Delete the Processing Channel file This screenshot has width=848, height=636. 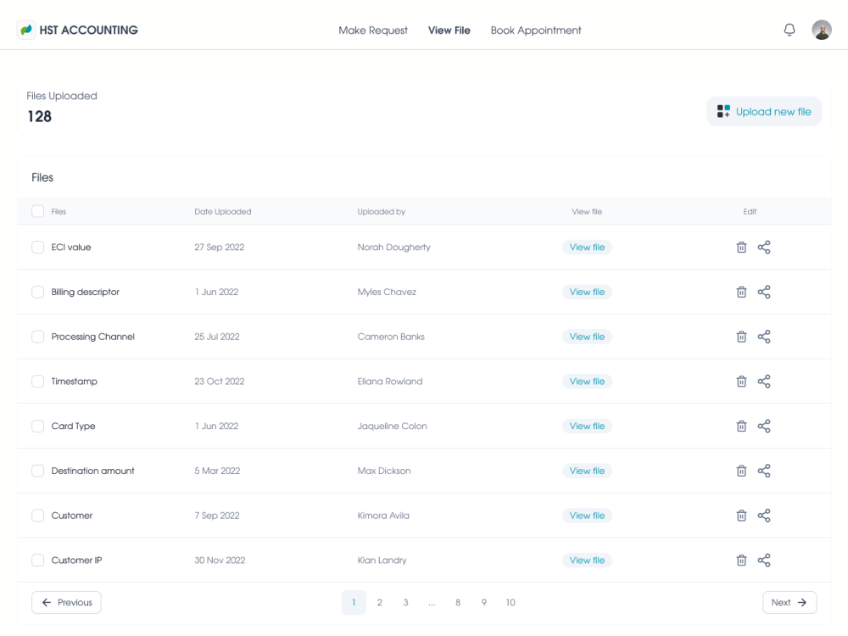tap(741, 337)
